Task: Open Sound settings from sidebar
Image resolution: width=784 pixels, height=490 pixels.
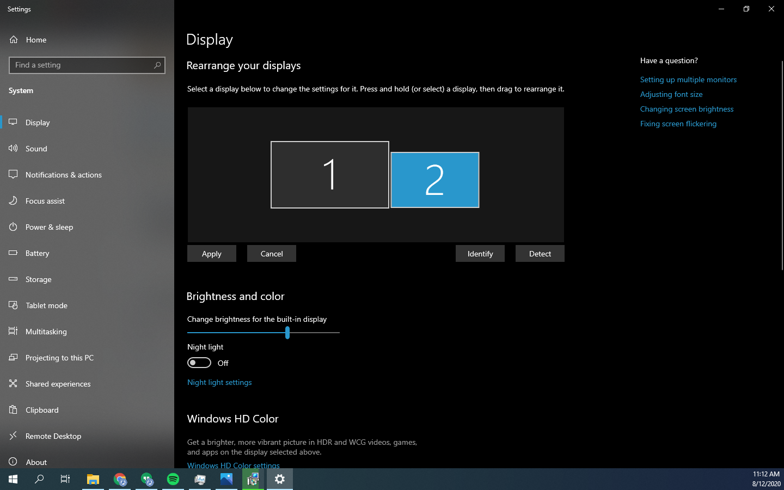Action: (36, 149)
